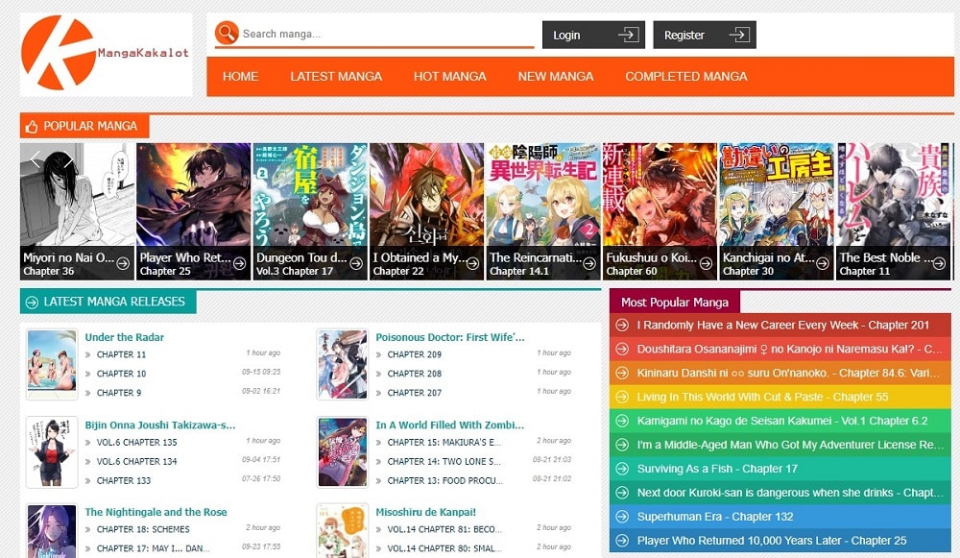960x558 pixels.
Task: Open In A World Filled With Zombi cover thumbnail
Action: [x=343, y=452]
